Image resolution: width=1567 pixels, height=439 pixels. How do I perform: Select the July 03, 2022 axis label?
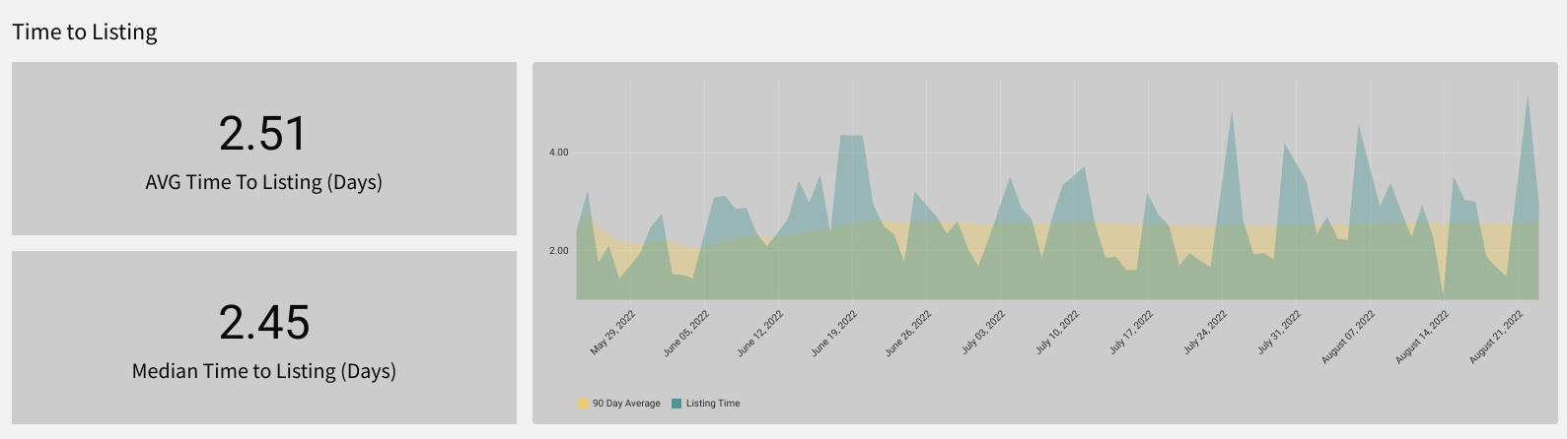983,333
